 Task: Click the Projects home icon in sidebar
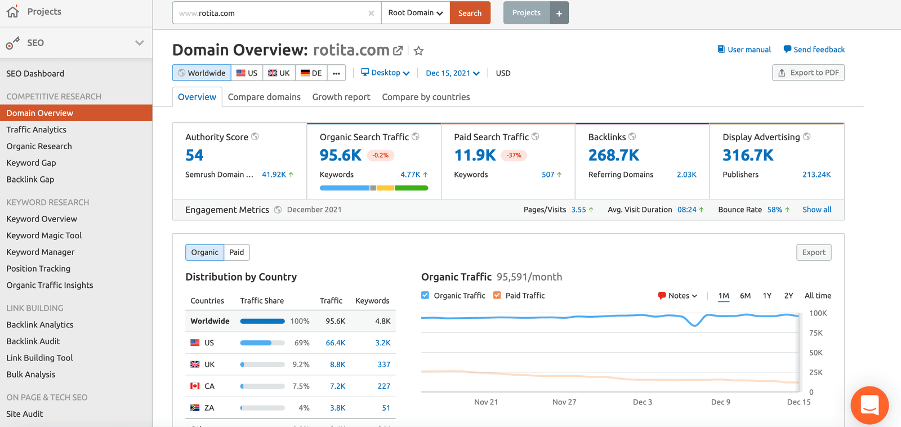[12, 12]
